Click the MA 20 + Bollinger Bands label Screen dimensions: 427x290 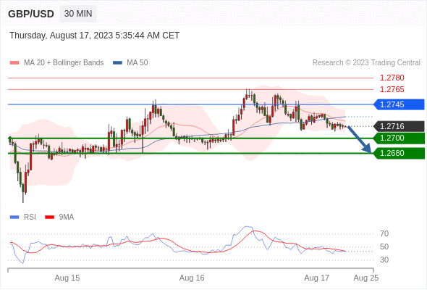coord(64,63)
